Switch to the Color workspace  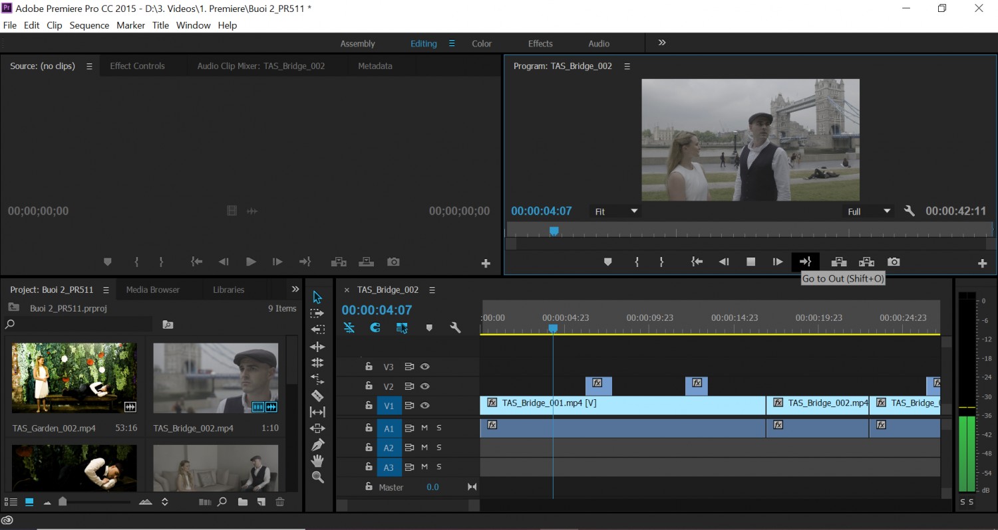(482, 44)
